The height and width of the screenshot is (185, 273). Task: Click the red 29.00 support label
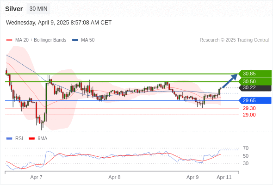tap(249, 115)
